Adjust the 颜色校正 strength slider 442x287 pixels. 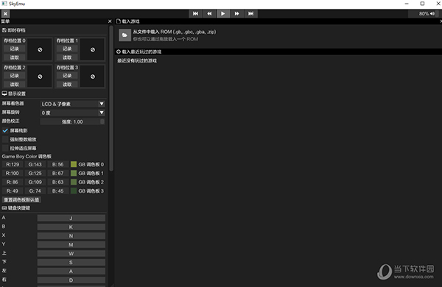[72, 121]
